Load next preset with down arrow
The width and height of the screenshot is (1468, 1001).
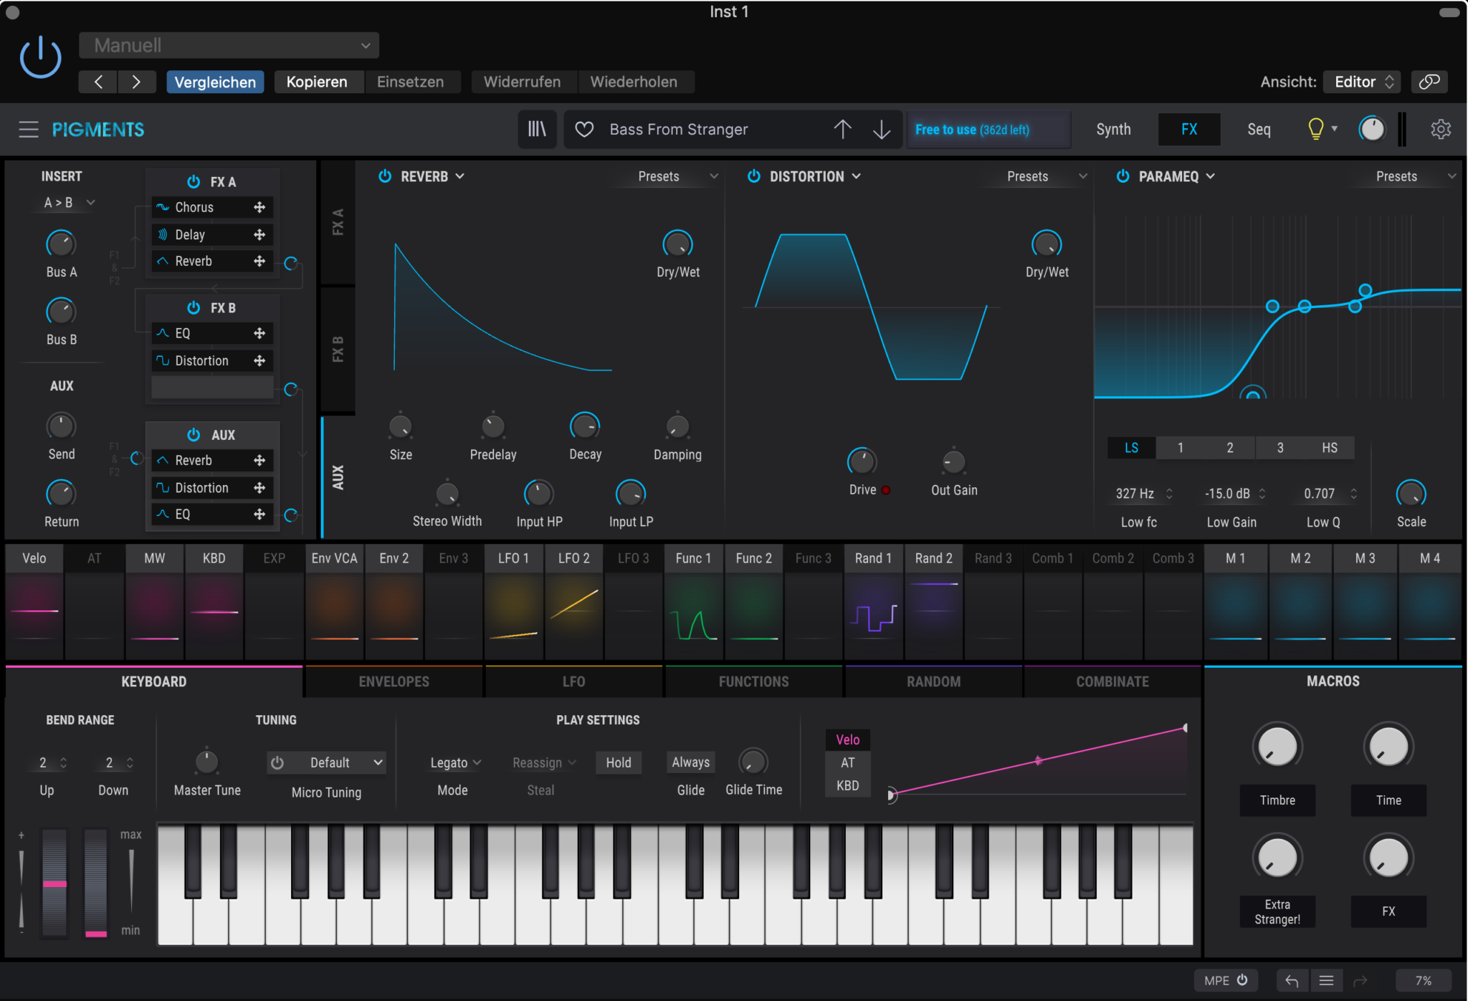[x=882, y=130]
